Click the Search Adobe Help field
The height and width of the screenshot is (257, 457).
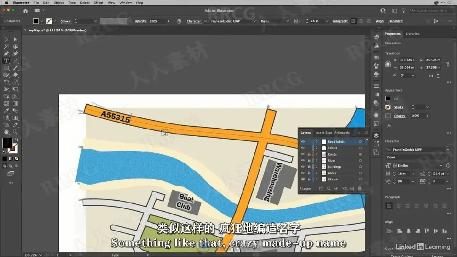[x=431, y=11]
